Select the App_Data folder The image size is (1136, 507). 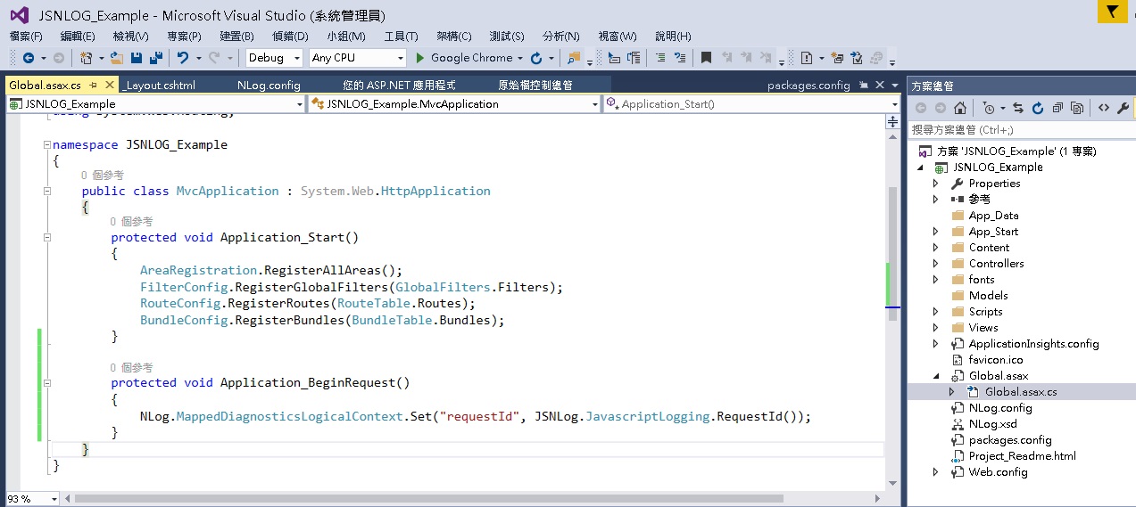[x=993, y=216]
